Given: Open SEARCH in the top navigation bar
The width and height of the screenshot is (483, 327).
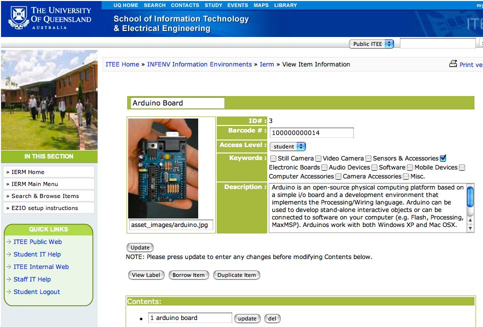Looking at the screenshot, I should (x=155, y=5).
